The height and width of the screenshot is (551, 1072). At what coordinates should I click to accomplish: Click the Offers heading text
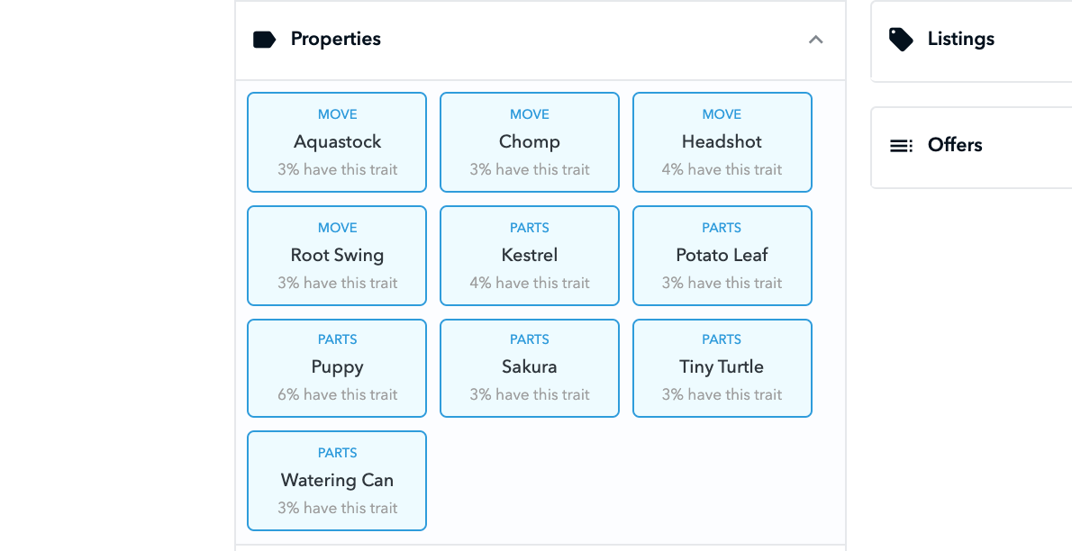click(954, 146)
